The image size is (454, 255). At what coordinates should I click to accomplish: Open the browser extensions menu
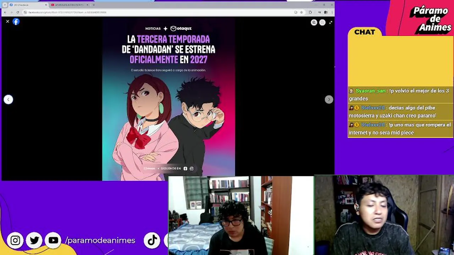tap(310, 12)
